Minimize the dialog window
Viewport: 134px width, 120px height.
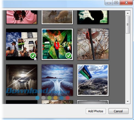coord(109,2)
